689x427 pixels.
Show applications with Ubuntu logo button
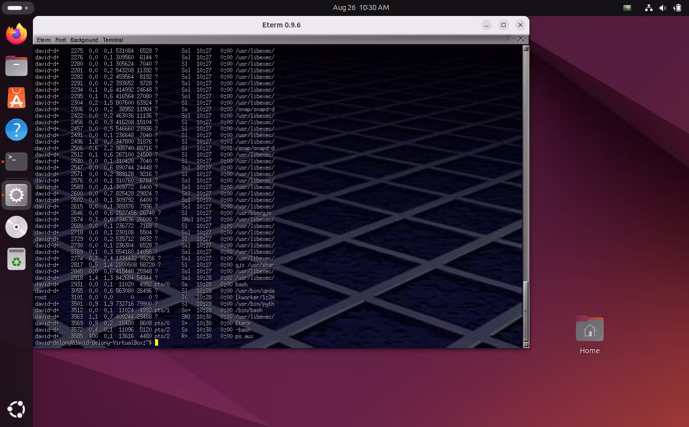click(x=16, y=410)
